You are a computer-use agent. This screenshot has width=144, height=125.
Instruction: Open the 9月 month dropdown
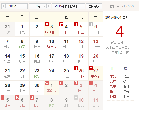pos(40,6)
